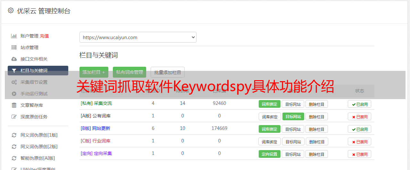Open 深度原创任务 sidebar item
The image size is (410, 170).
(x=34, y=117)
